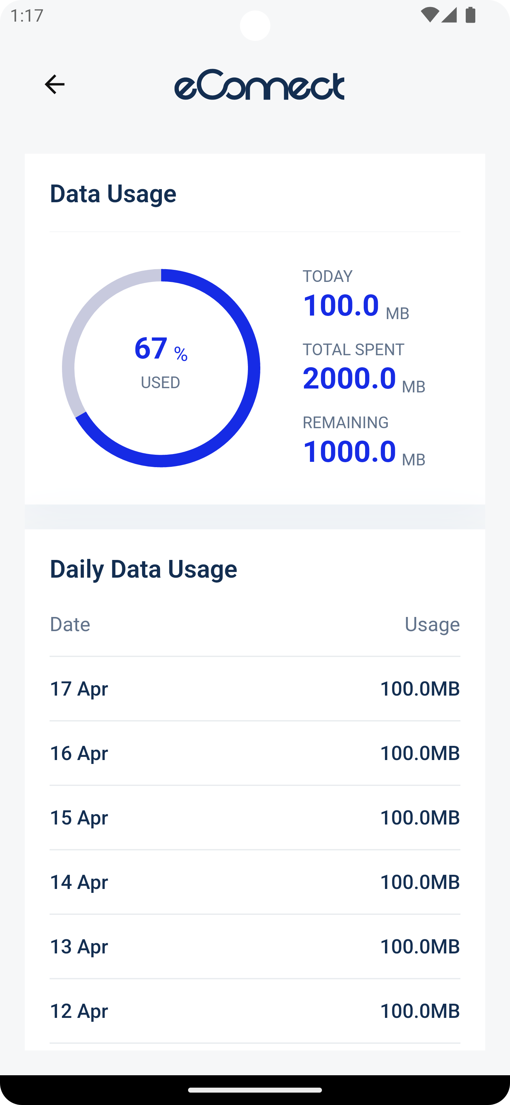Tap the battery status icon
The width and height of the screenshot is (510, 1105).
point(471,15)
